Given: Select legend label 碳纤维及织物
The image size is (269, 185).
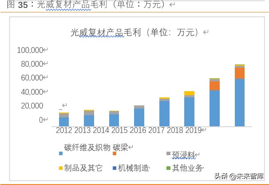Looking at the screenshot, I should pos(87,148).
